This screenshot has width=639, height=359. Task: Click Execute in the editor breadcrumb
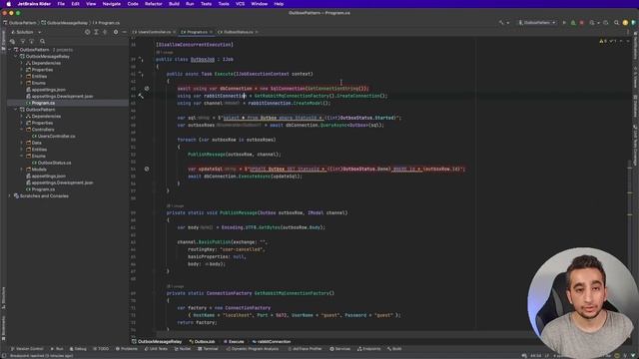pos(234,341)
